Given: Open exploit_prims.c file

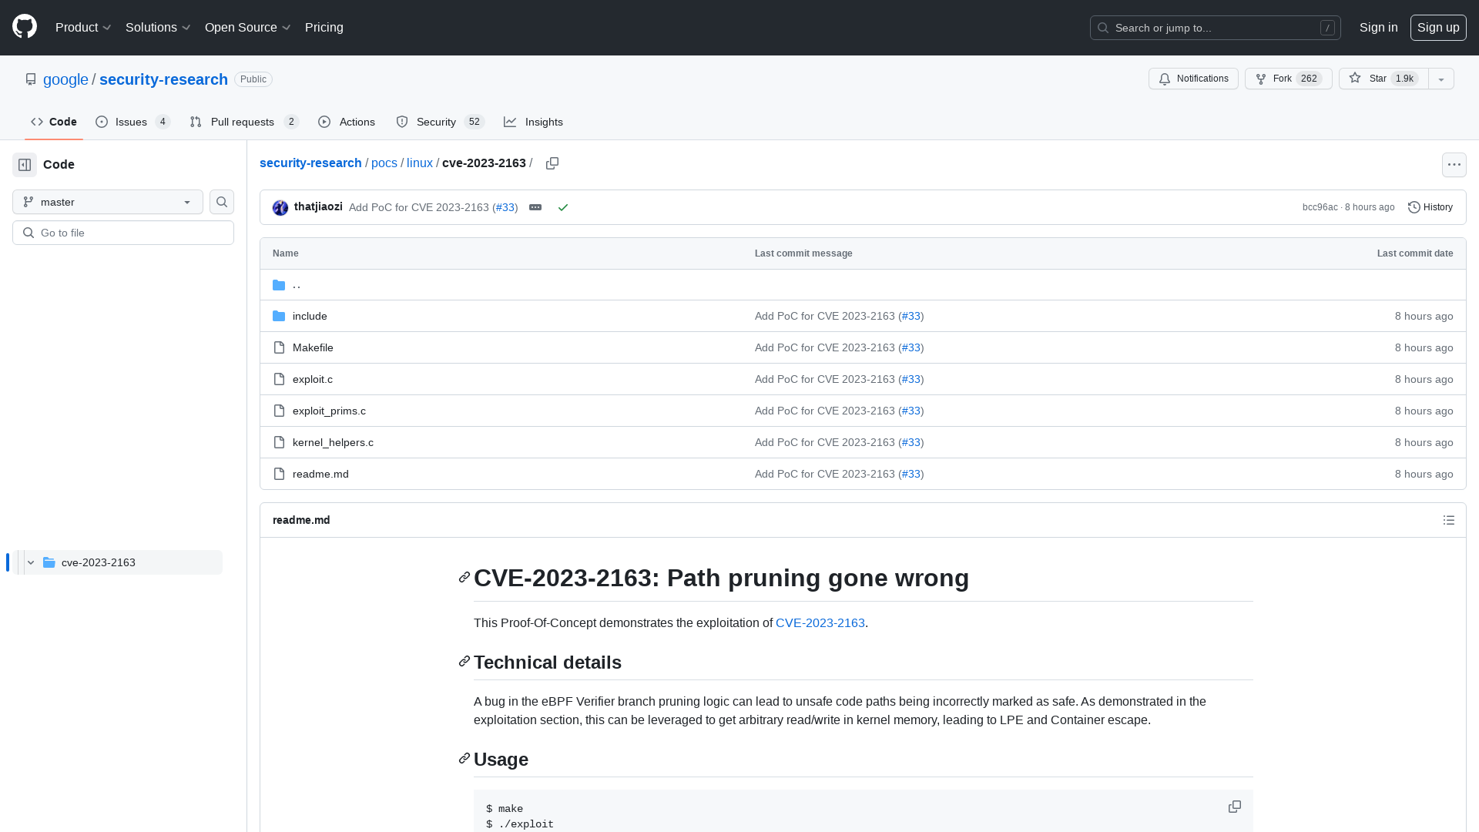Looking at the screenshot, I should (329, 411).
